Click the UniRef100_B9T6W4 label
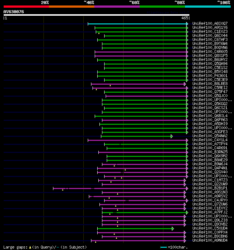Viewport: 234px width, 250px height. click(x=210, y=43)
